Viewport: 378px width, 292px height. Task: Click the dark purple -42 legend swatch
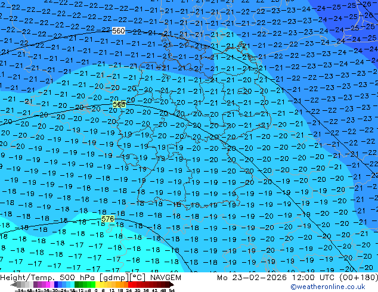tap(35, 284)
